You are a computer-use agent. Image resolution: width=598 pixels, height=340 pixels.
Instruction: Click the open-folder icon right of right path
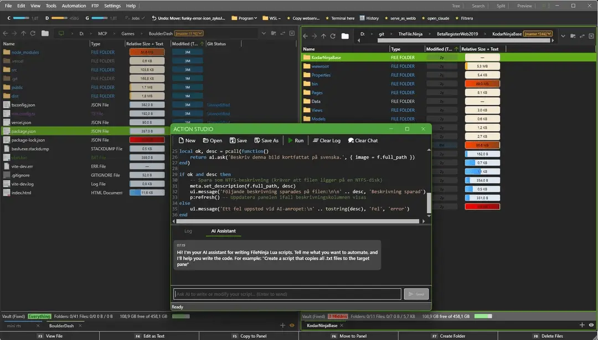click(573, 36)
